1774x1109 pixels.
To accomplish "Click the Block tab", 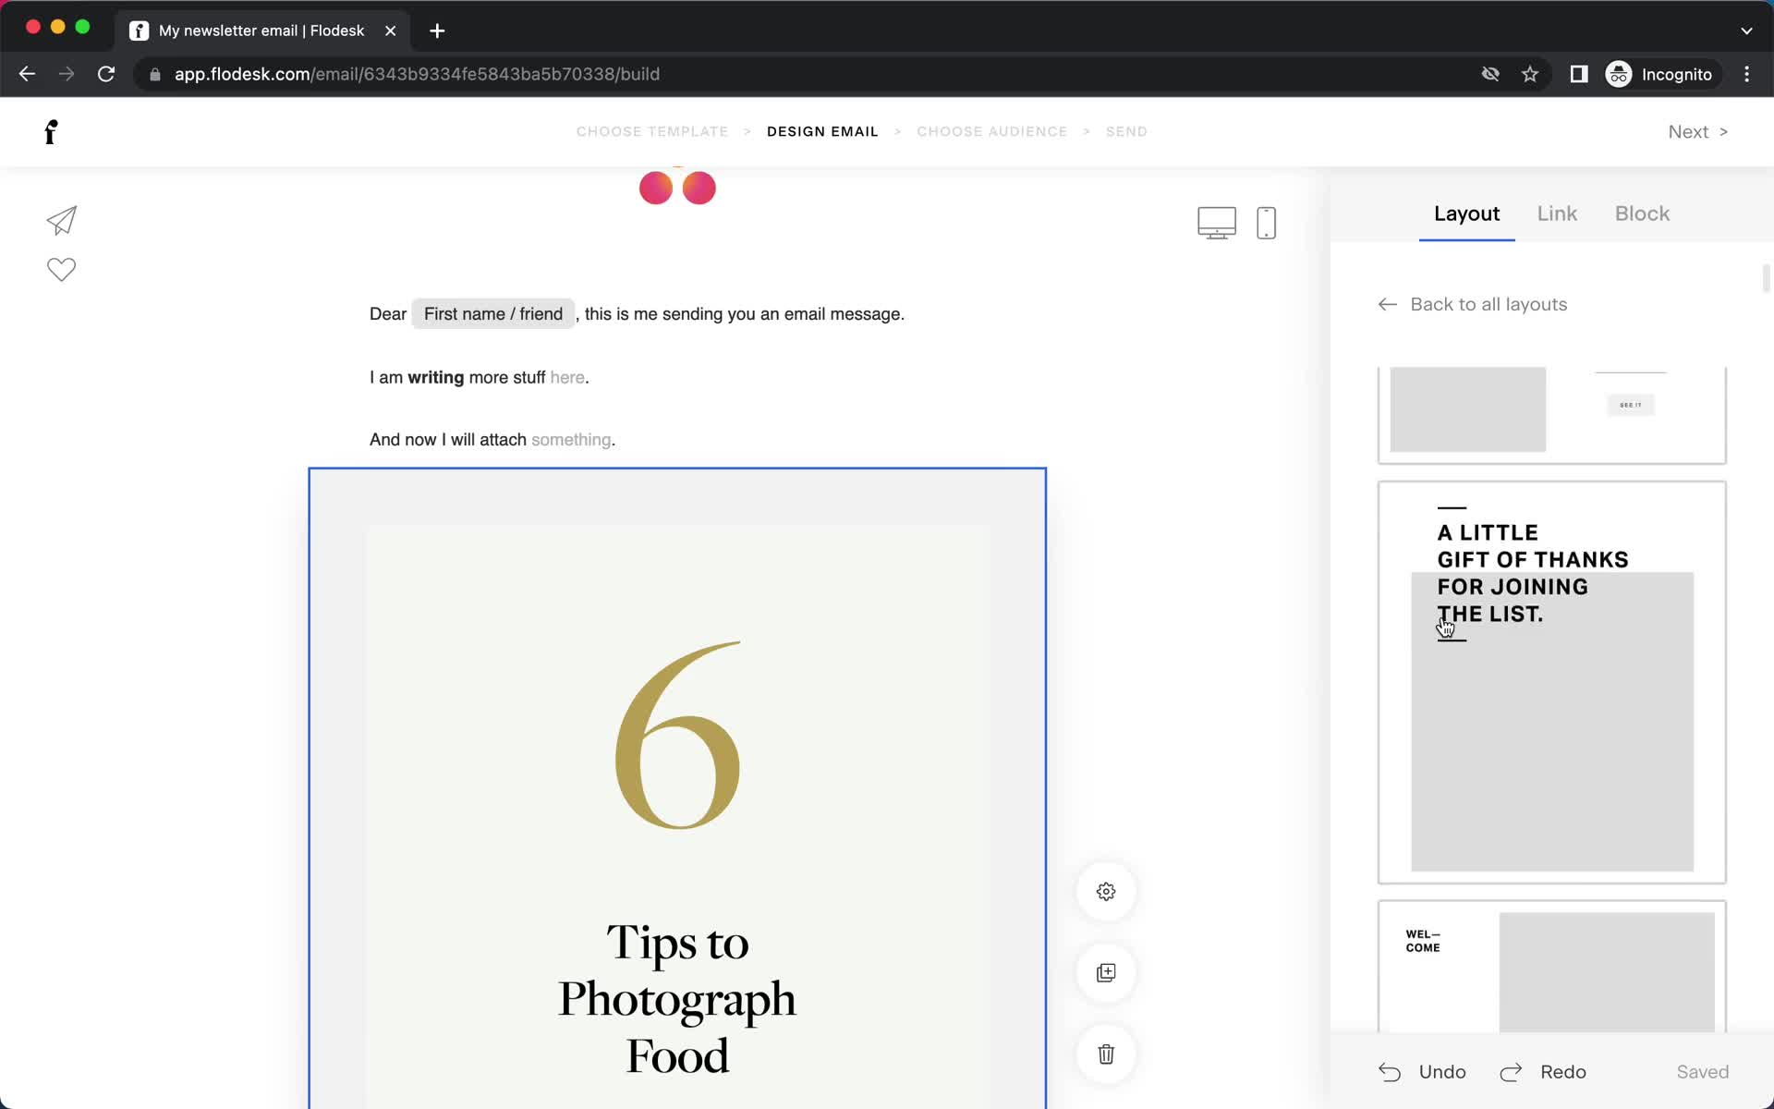I will pyautogui.click(x=1643, y=213).
